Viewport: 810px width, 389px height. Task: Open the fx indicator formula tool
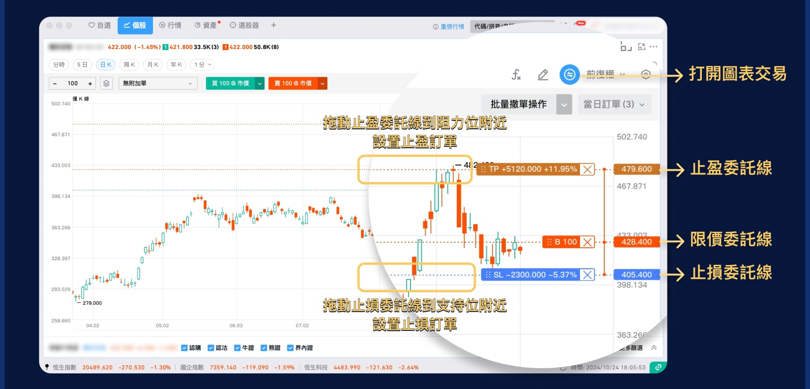pos(516,74)
